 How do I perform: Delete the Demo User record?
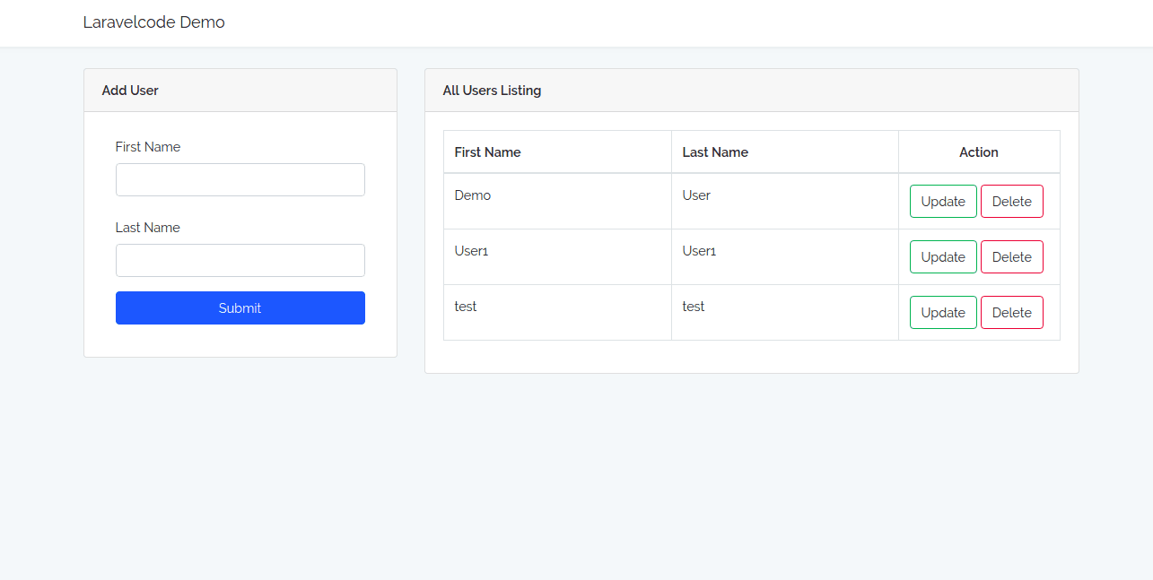pyautogui.click(x=1012, y=201)
